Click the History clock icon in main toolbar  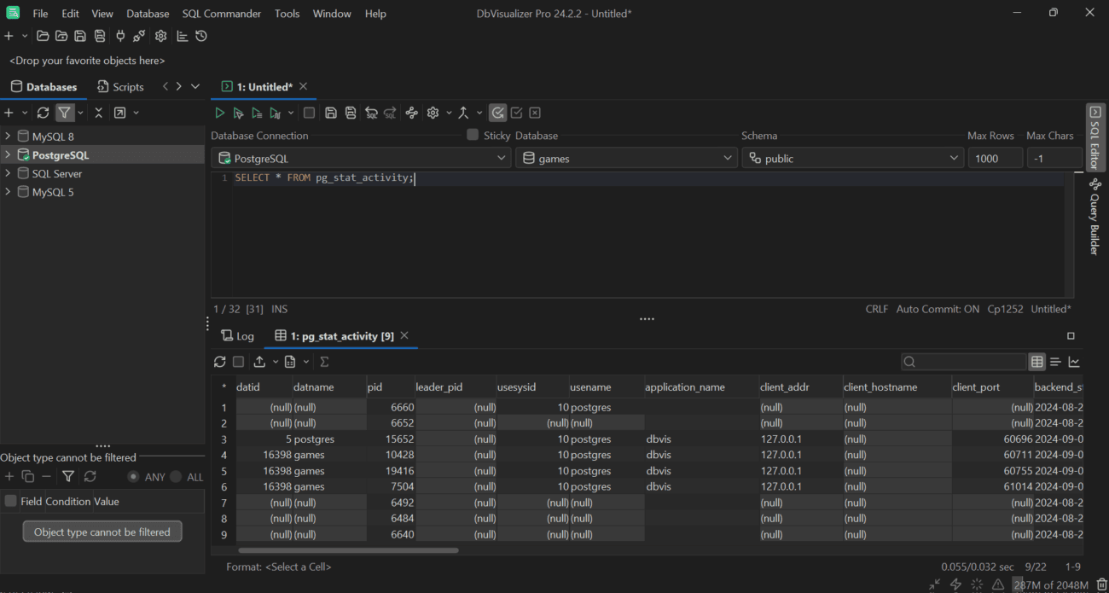click(201, 36)
